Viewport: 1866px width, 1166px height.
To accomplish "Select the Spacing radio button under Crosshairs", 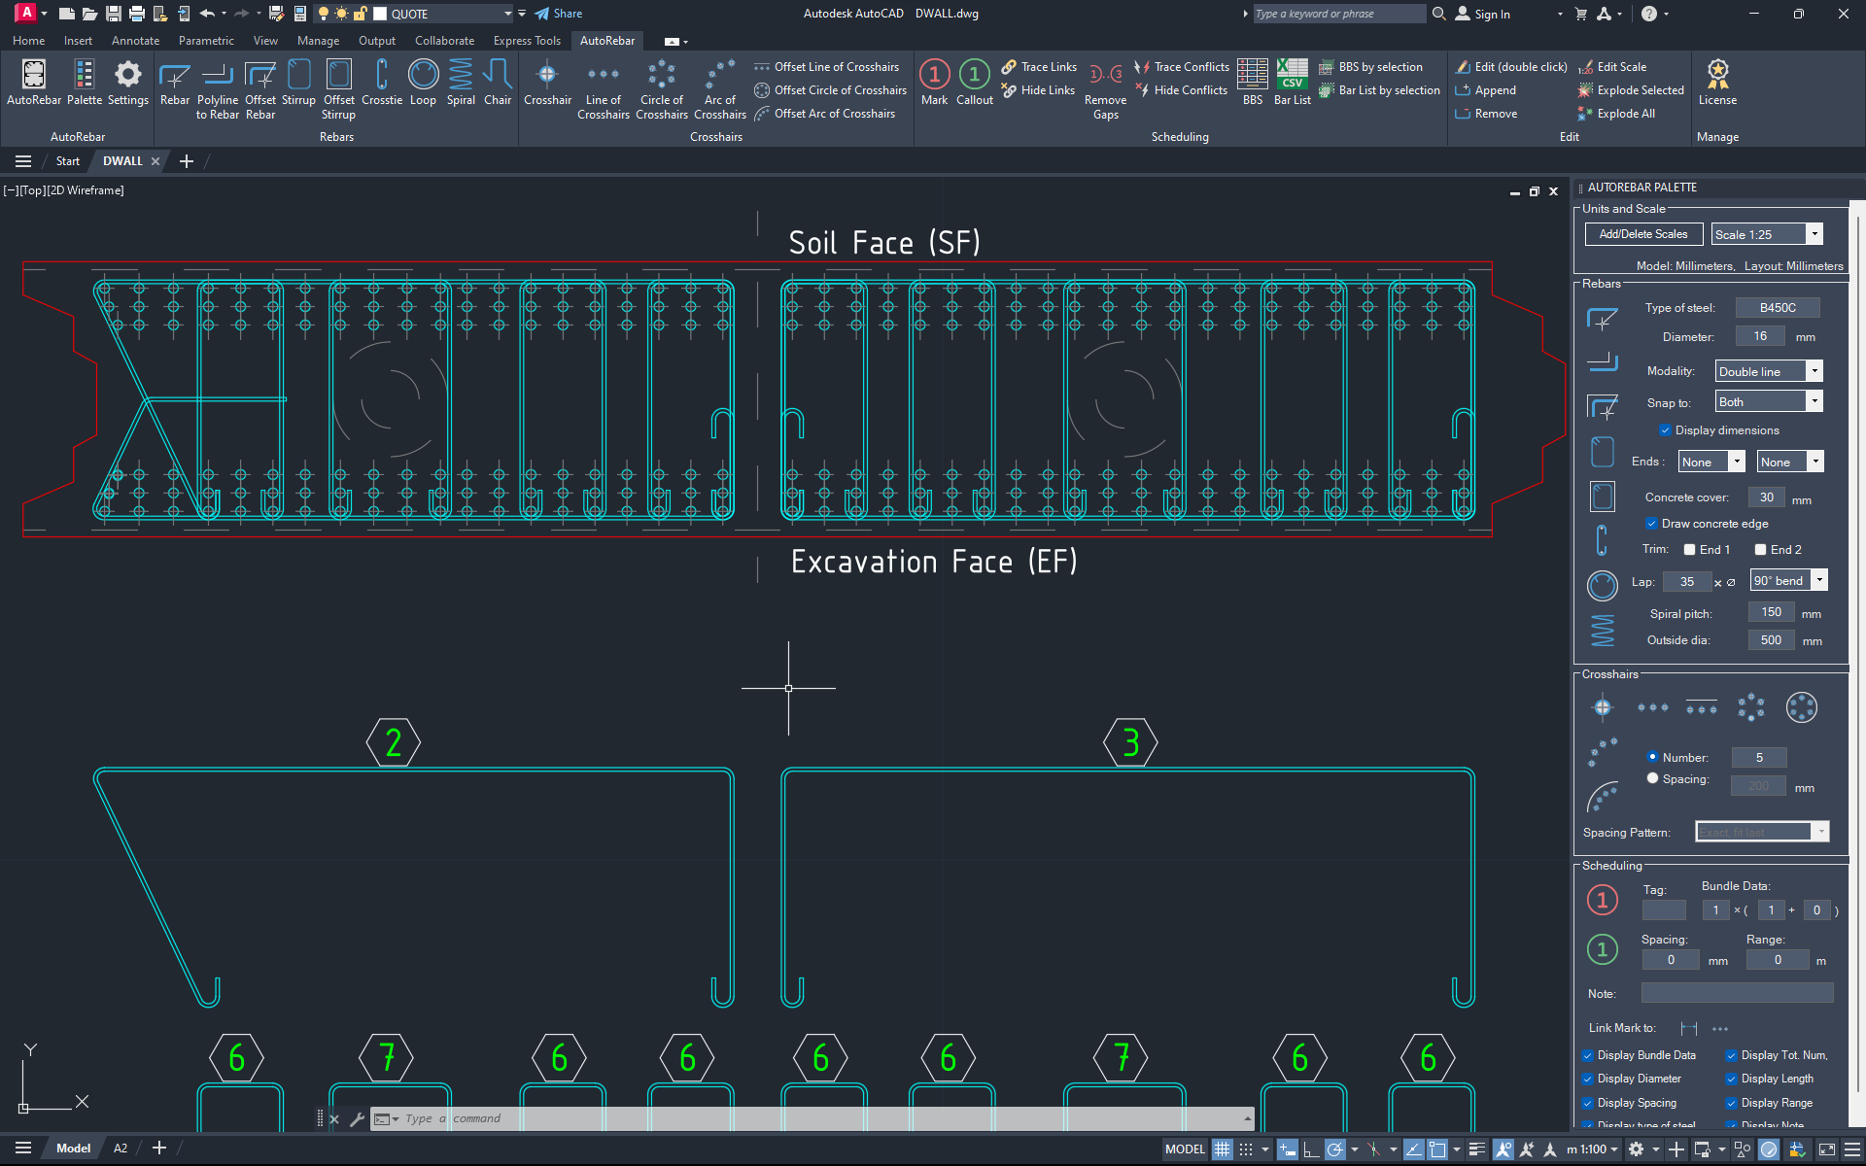I will 1652,777.
